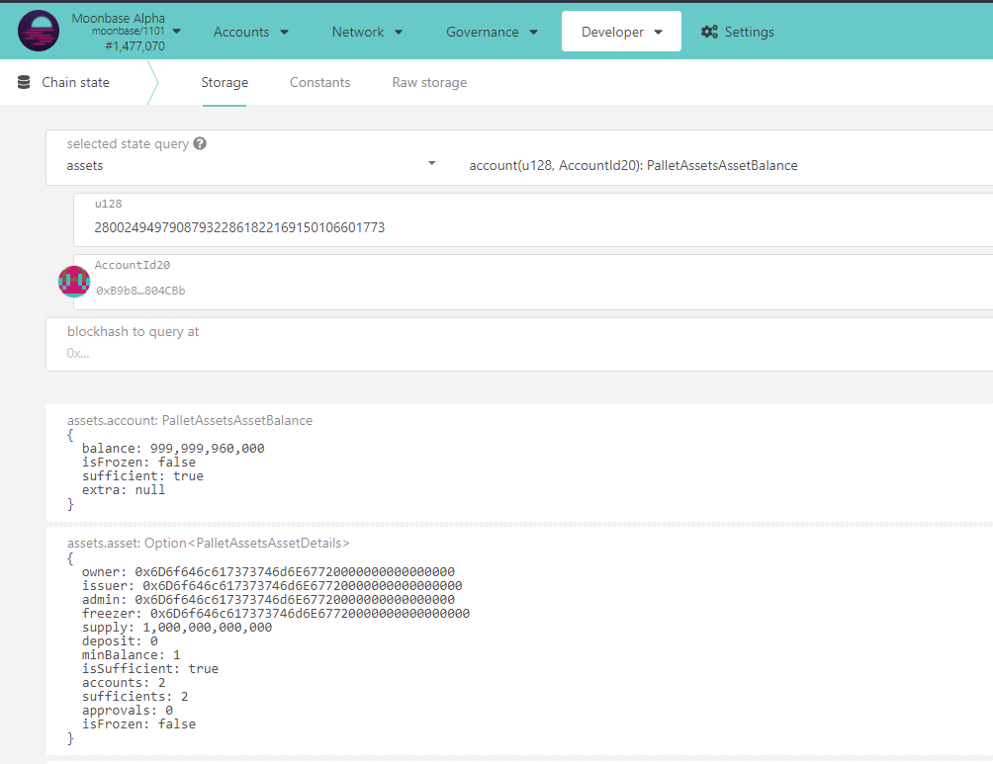Click the issuer address line
The height and width of the screenshot is (764, 993).
[x=272, y=586]
